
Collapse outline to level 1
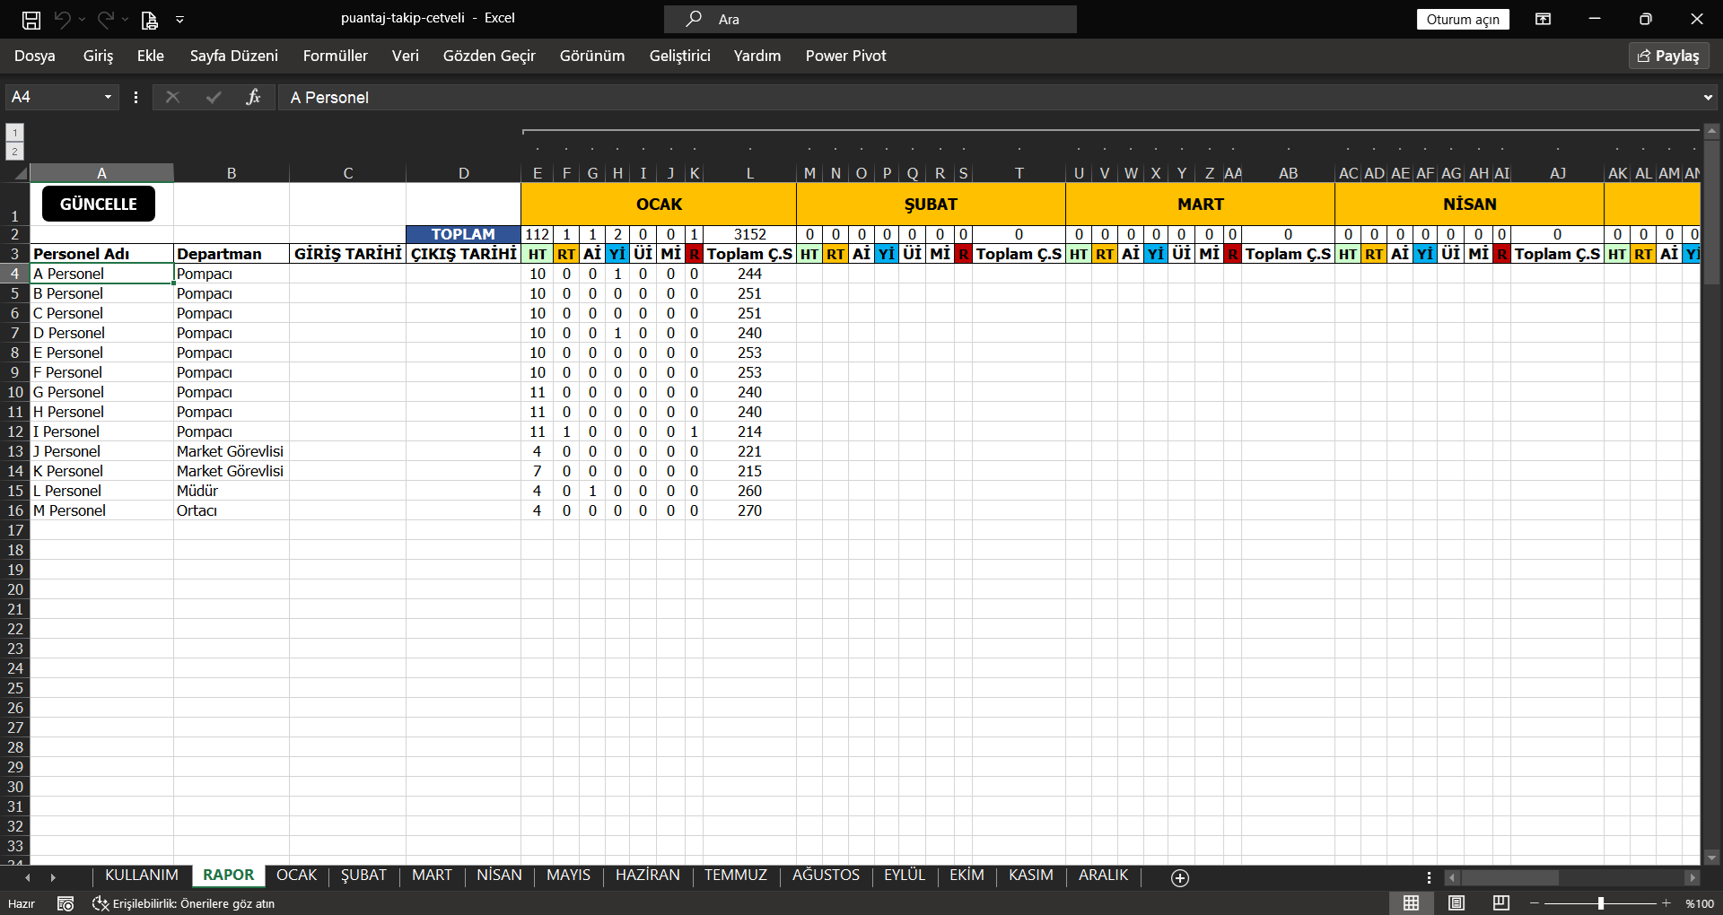click(14, 132)
